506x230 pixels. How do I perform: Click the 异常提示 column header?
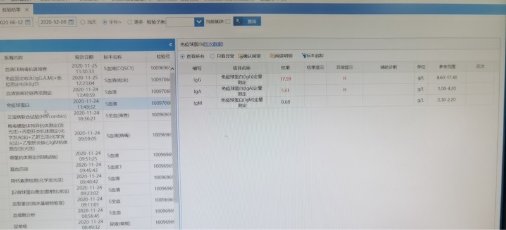(345, 68)
